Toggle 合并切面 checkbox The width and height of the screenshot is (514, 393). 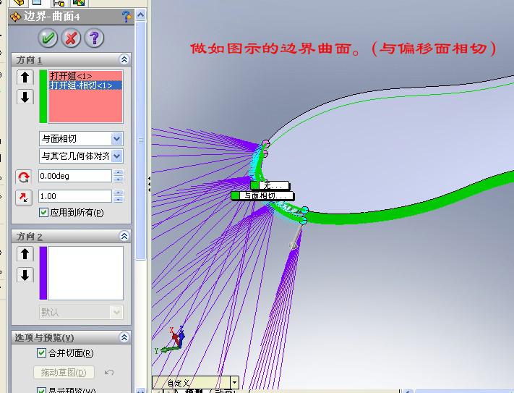41,353
